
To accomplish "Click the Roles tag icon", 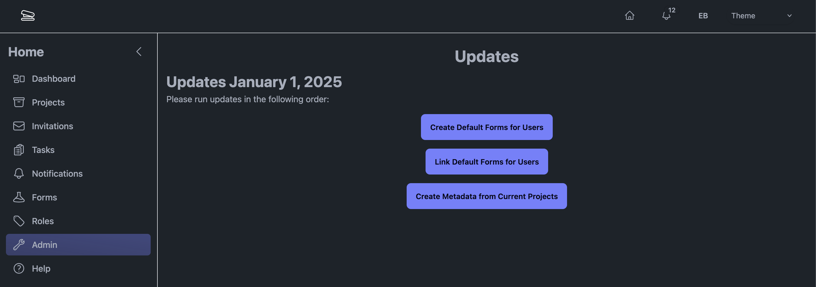I will (19, 221).
